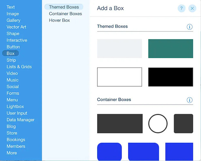Image resolution: width=201 pixels, height=161 pixels.
Task: Choose the blue rounded square container box
Action: point(109,151)
